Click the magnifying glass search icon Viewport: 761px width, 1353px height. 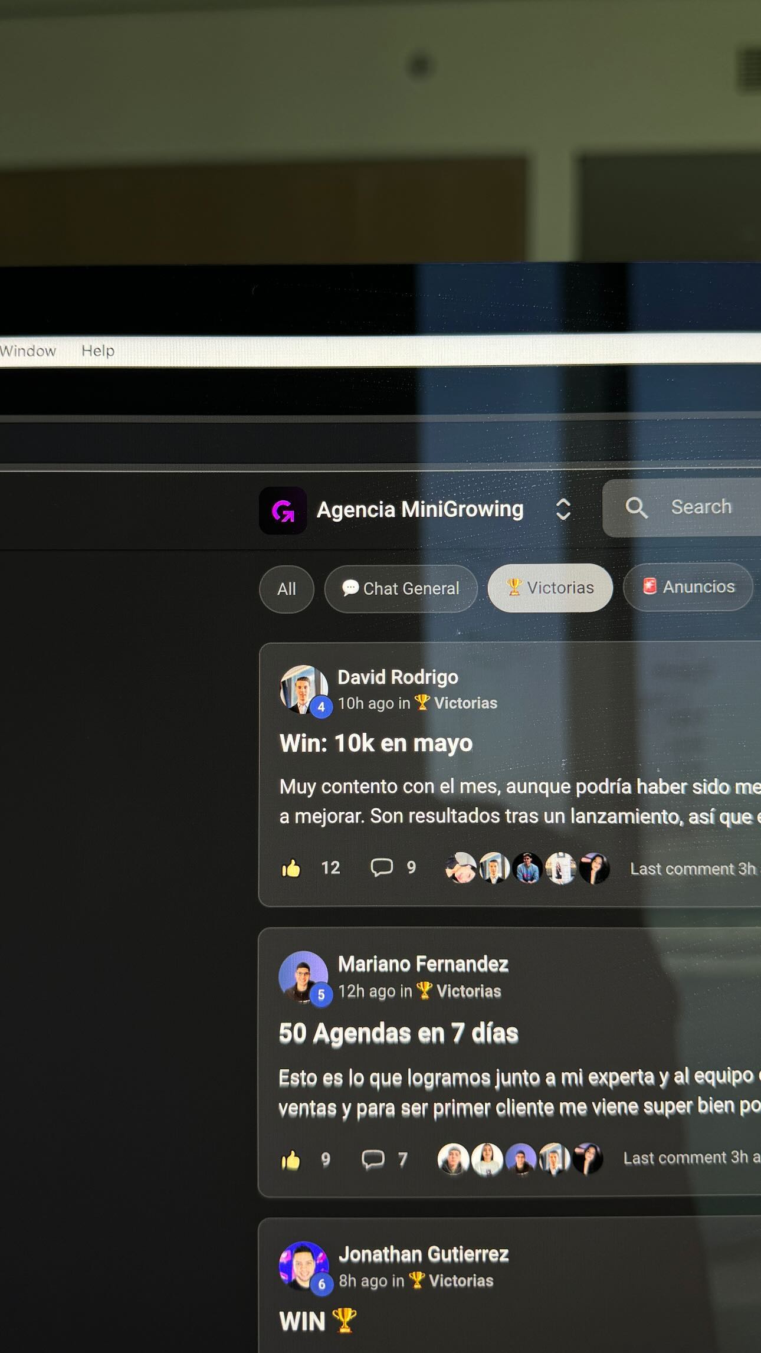pos(636,507)
